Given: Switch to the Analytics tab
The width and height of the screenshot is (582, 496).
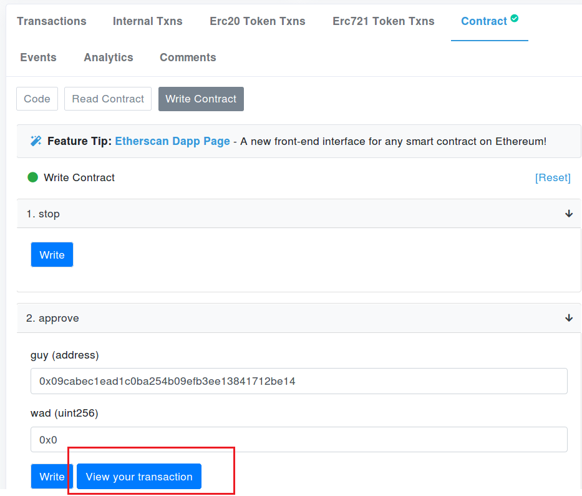Looking at the screenshot, I should [x=109, y=57].
